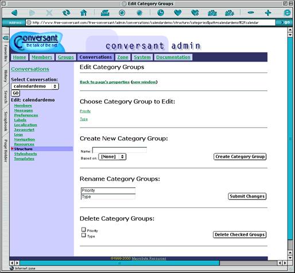295x273 pixels.
Task: Open the Favorites side tab
Action: 6,53
